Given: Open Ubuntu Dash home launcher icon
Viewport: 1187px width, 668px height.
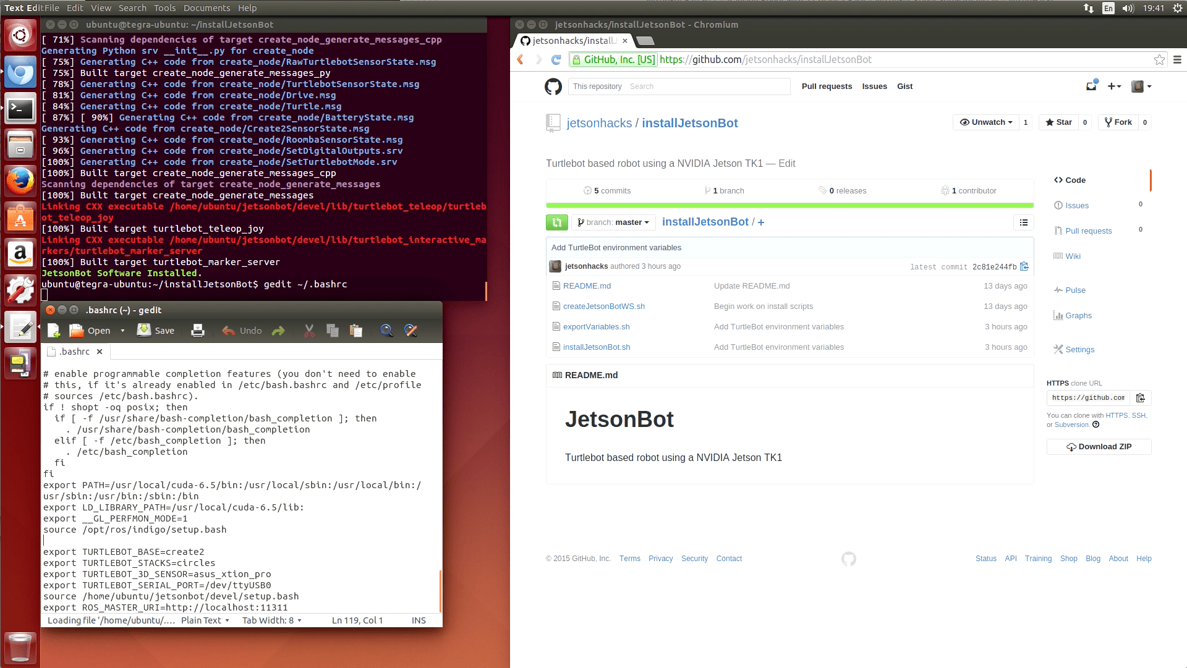Looking at the screenshot, I should pyautogui.click(x=20, y=35).
